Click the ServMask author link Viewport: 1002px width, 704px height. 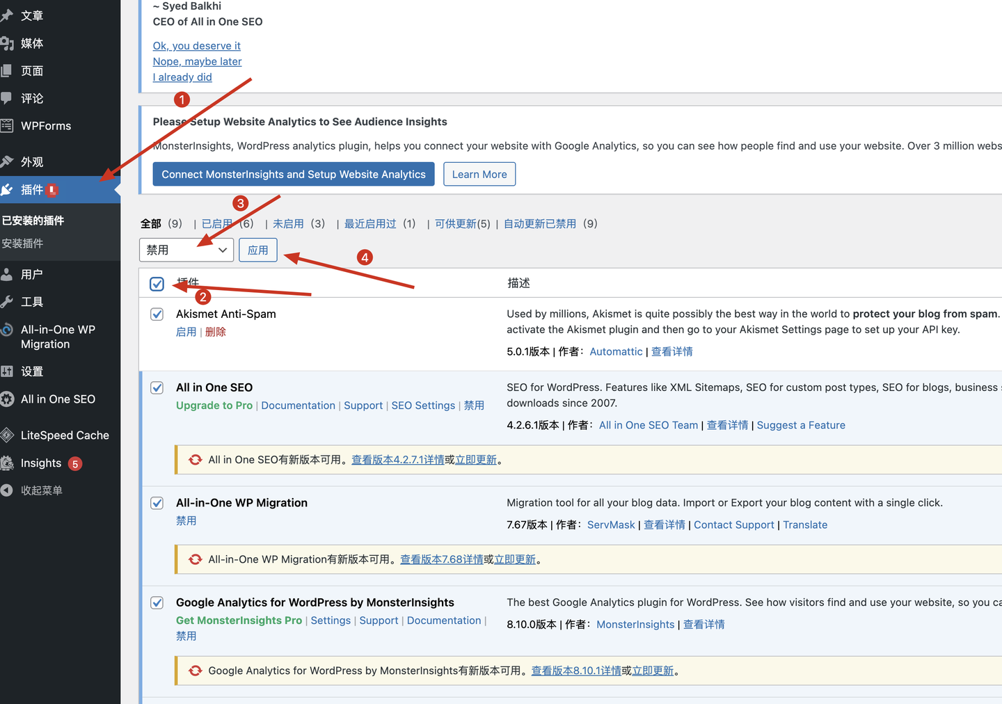611,525
